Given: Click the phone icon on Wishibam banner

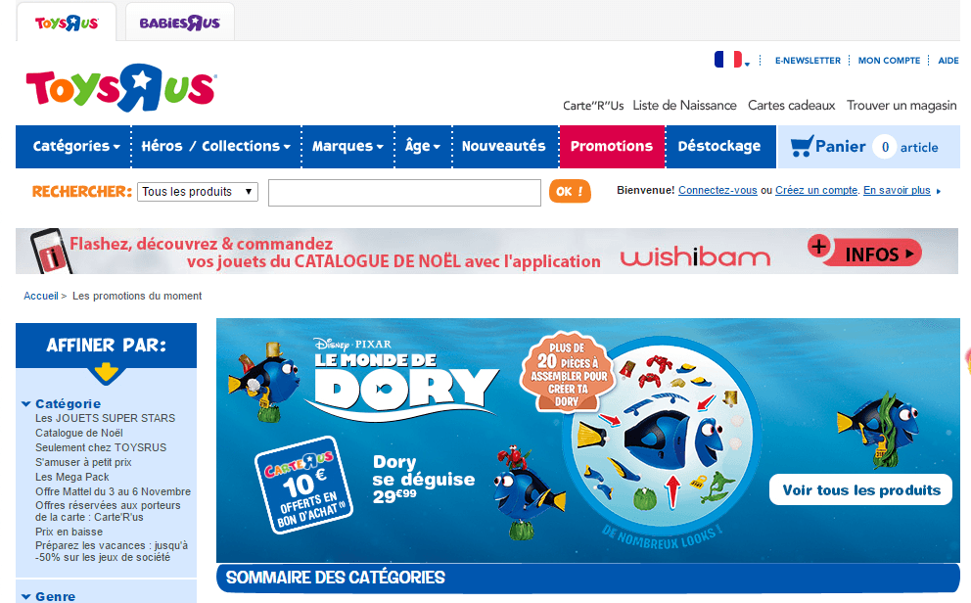Looking at the screenshot, I should click(x=51, y=252).
